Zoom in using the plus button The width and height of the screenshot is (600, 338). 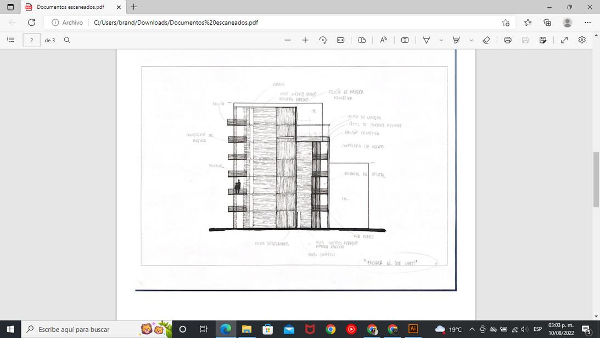tap(305, 40)
